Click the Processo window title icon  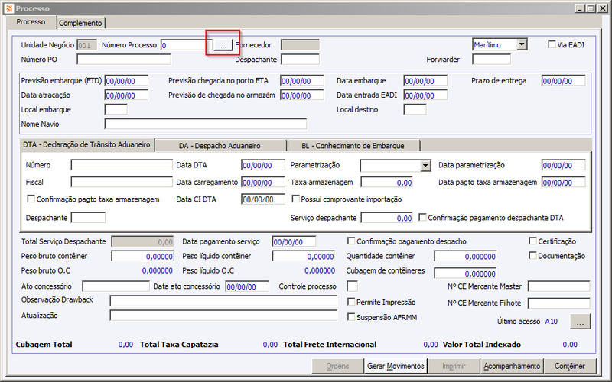point(9,8)
